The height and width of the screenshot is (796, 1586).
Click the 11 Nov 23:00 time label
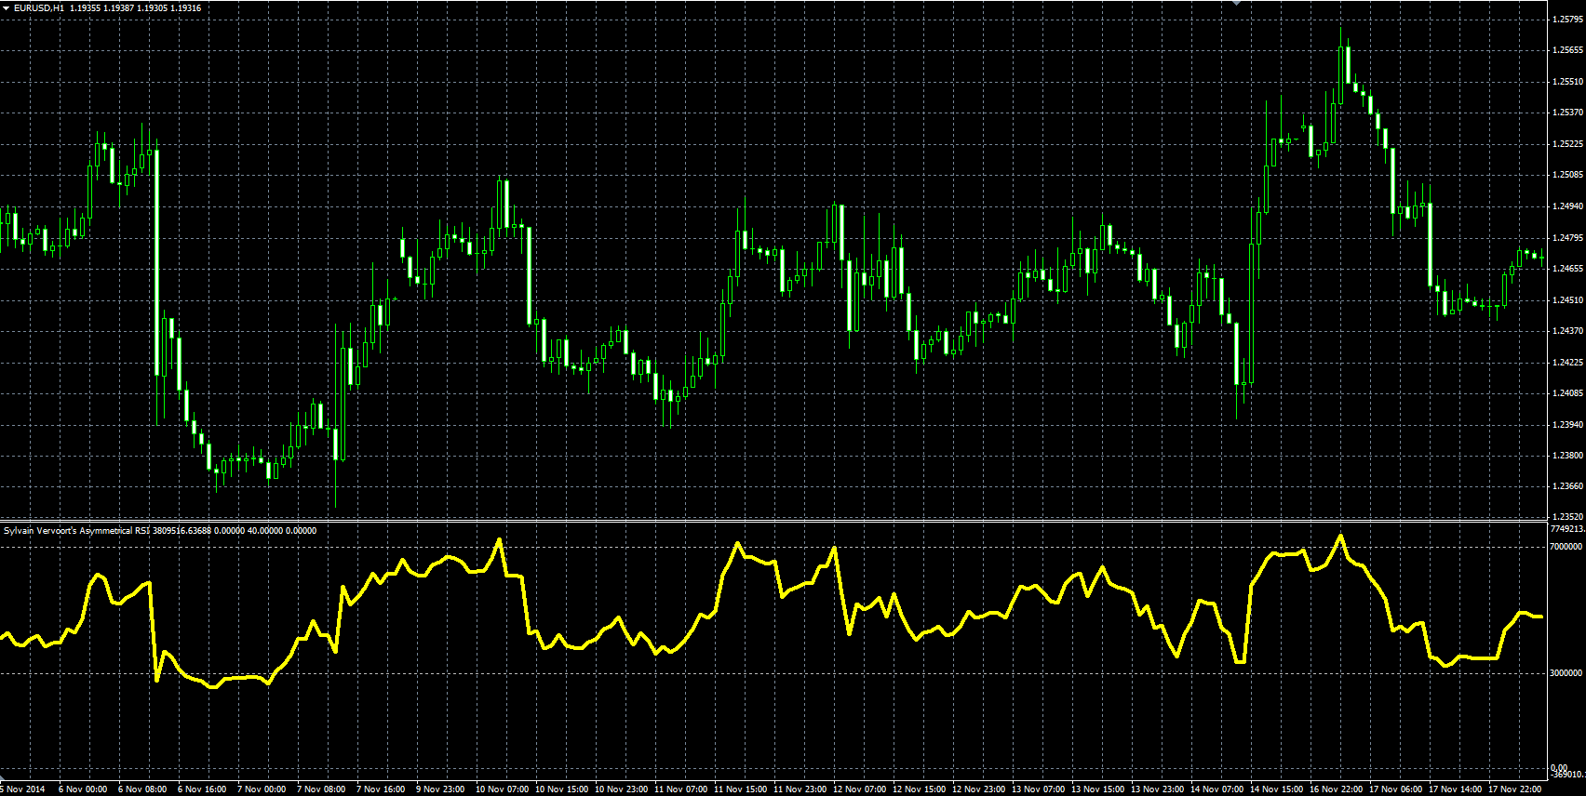800,789
